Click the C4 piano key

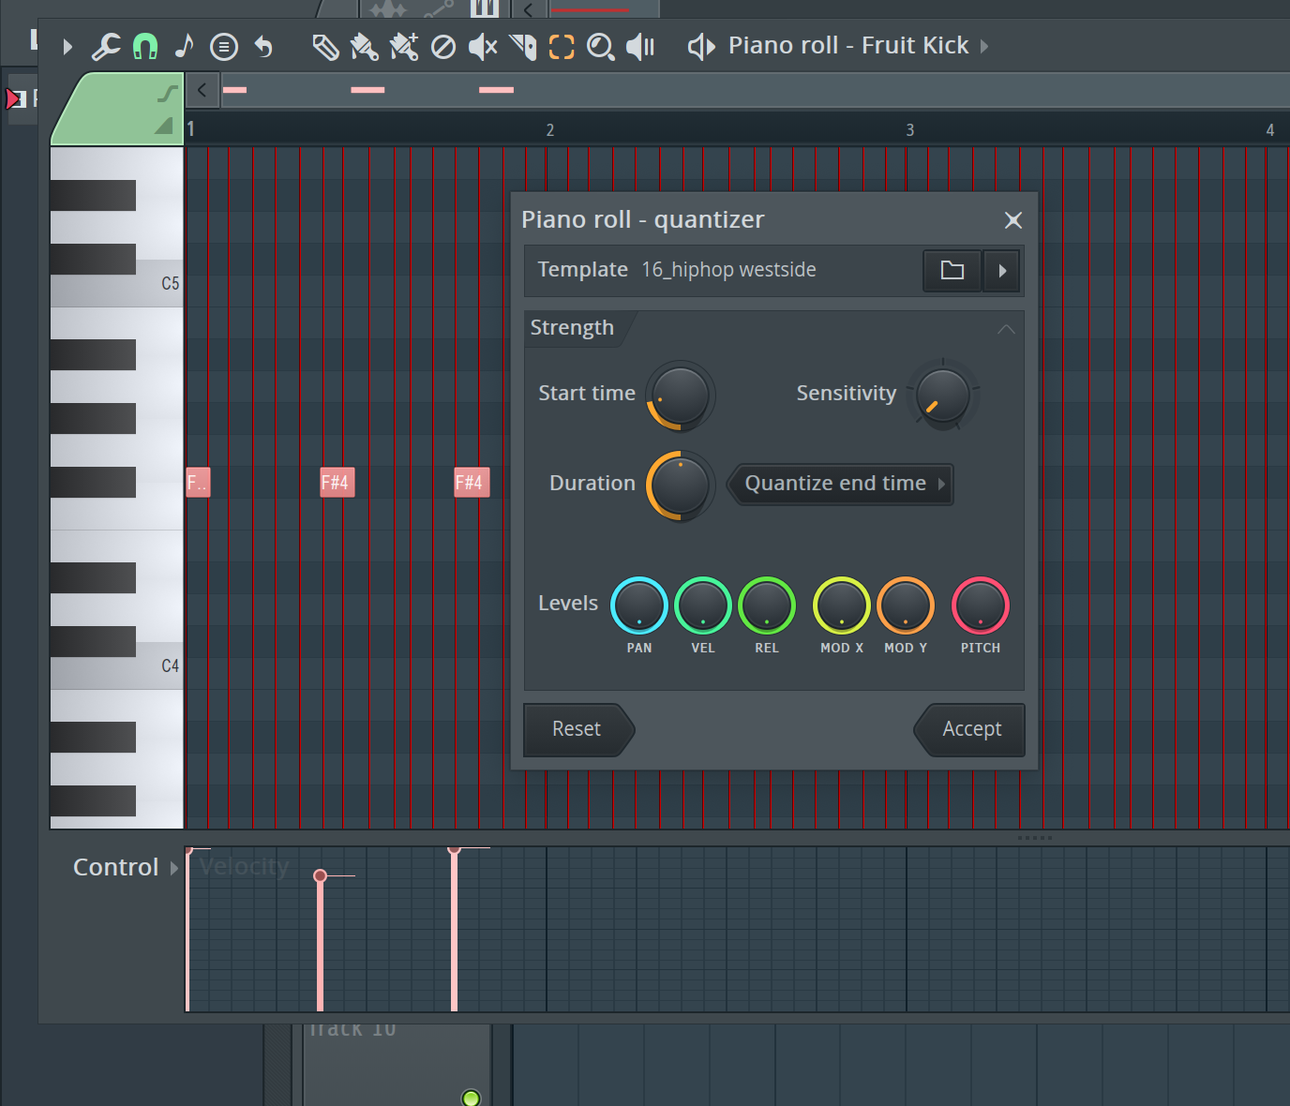pyautogui.click(x=116, y=666)
